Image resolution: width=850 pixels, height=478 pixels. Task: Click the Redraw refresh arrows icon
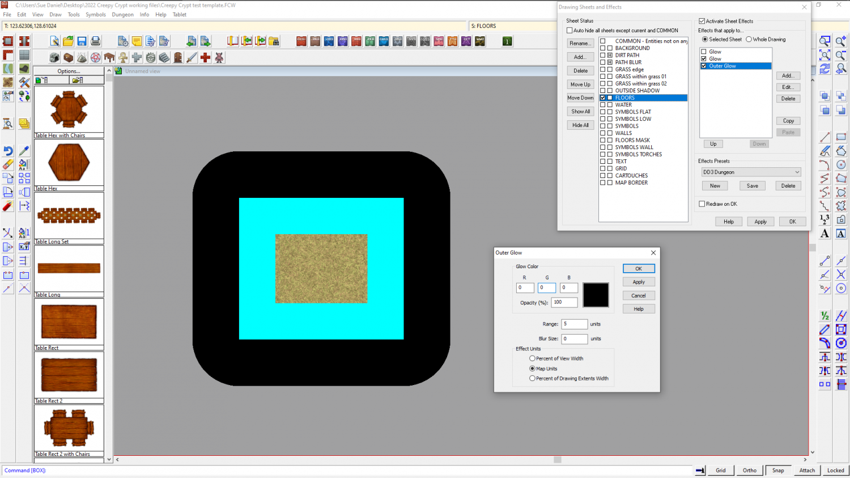[x=825, y=69]
